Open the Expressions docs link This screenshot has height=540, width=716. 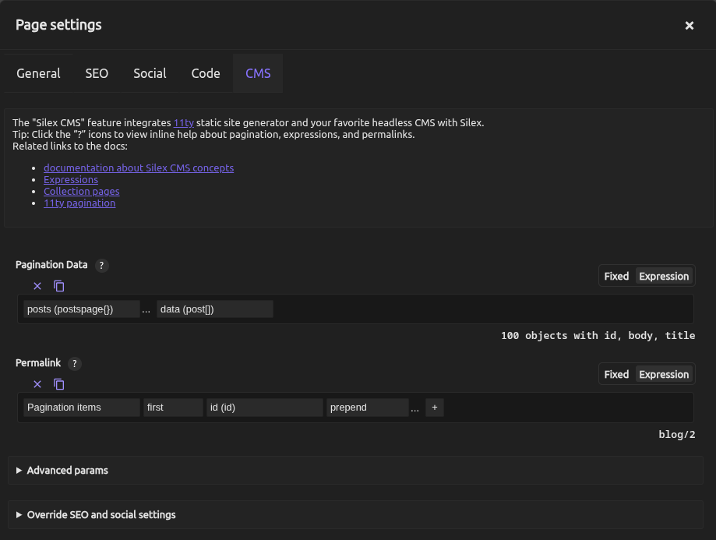71,179
